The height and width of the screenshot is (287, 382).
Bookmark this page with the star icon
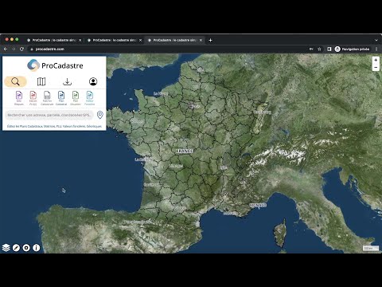[319, 49]
